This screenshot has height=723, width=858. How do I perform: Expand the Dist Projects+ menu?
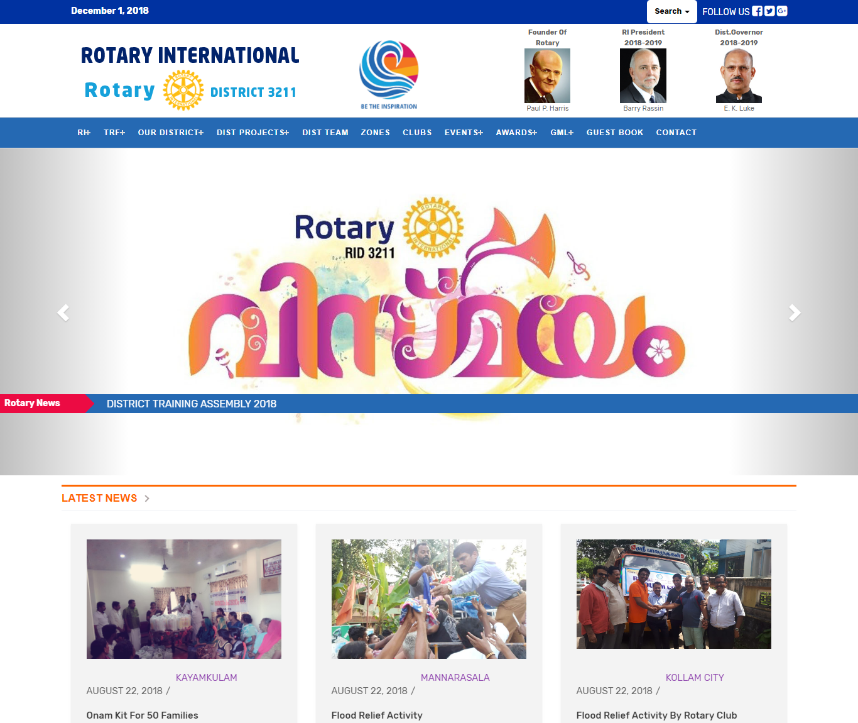[253, 133]
